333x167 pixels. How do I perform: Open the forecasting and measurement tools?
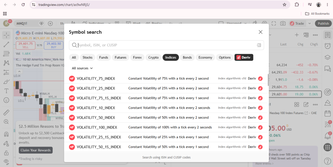point(7,72)
